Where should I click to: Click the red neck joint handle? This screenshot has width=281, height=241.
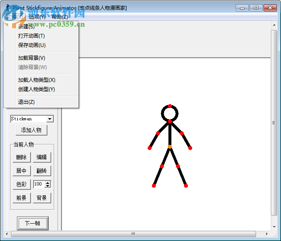click(170, 122)
